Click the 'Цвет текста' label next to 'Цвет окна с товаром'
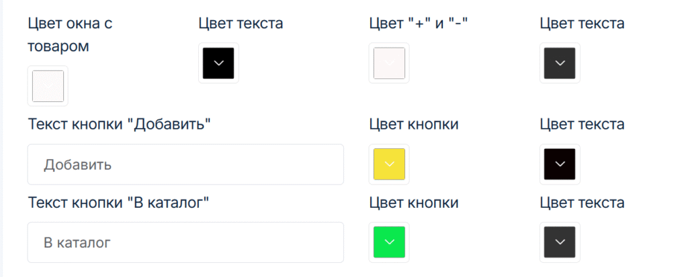The width and height of the screenshot is (688, 277). [x=241, y=23]
